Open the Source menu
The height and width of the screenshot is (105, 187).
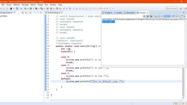coord(9,5)
